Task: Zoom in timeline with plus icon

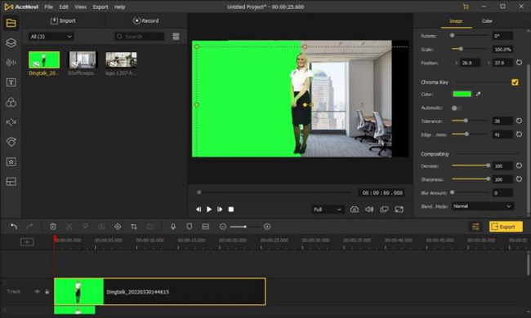Action: point(267,227)
